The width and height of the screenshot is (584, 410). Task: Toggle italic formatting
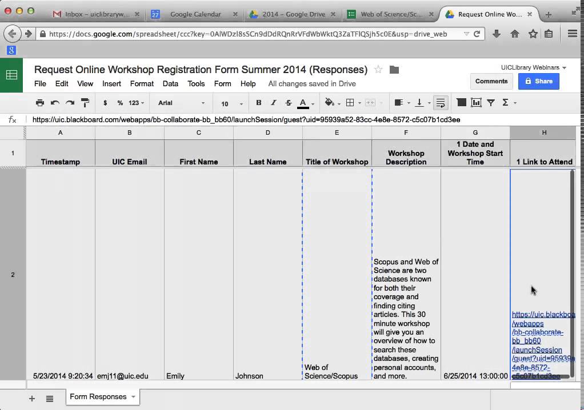[x=273, y=103]
